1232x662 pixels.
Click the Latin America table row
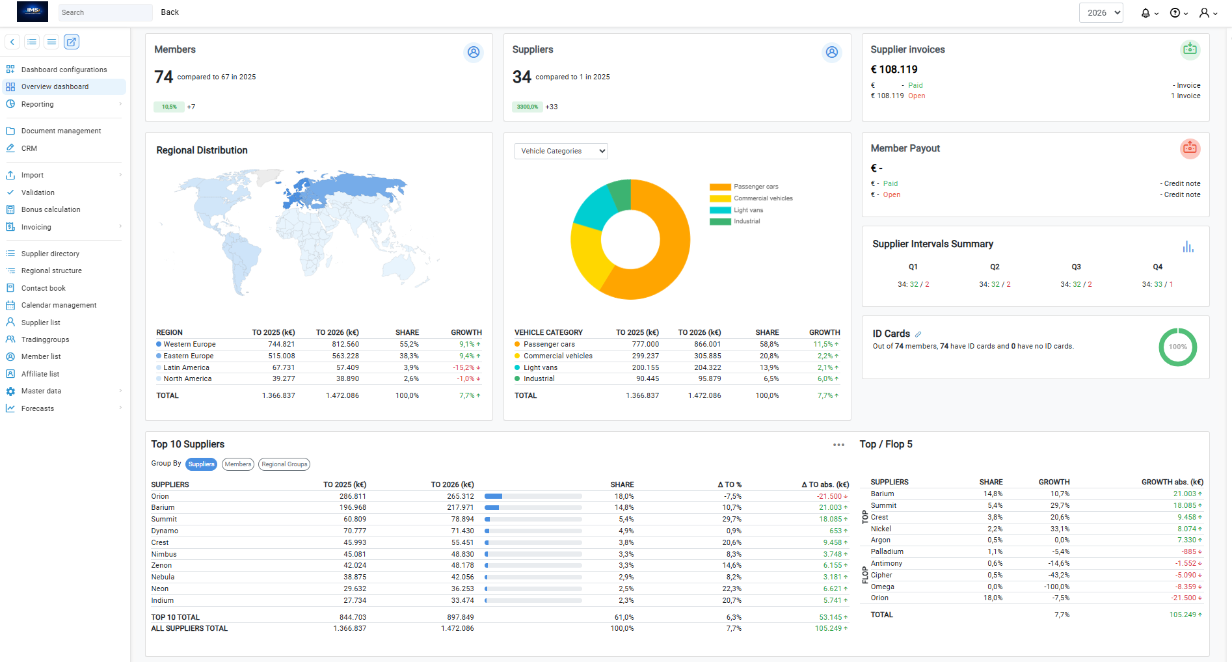coord(319,367)
